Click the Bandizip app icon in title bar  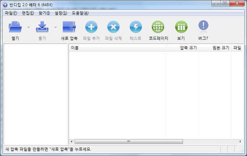click(x=5, y=5)
